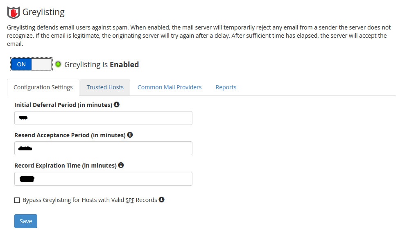
Task: Toggle the Greylisting ON switch
Action: pos(32,64)
